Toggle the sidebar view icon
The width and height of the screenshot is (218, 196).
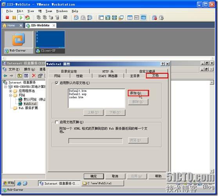[x=101, y=18]
